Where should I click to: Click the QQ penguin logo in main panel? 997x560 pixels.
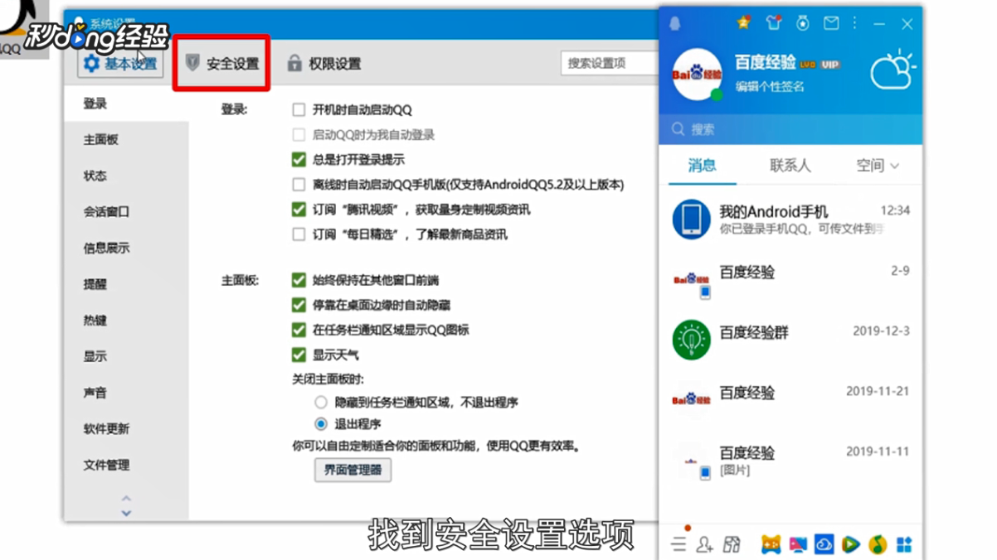674,25
